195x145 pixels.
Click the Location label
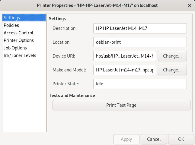[62, 42]
